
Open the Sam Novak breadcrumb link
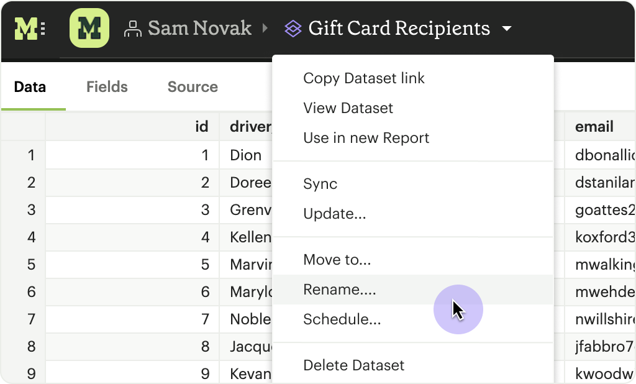point(199,29)
